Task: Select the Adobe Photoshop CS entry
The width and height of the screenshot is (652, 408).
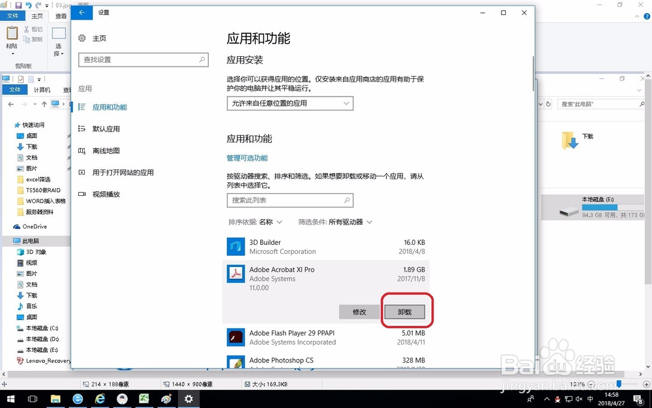Action: point(326,360)
